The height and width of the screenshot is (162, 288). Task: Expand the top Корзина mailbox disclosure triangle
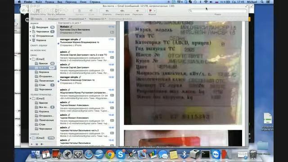coord(31,40)
